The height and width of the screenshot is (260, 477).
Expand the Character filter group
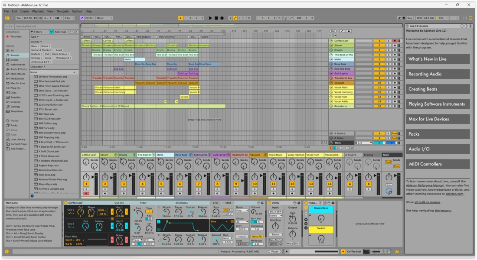(x=37, y=67)
